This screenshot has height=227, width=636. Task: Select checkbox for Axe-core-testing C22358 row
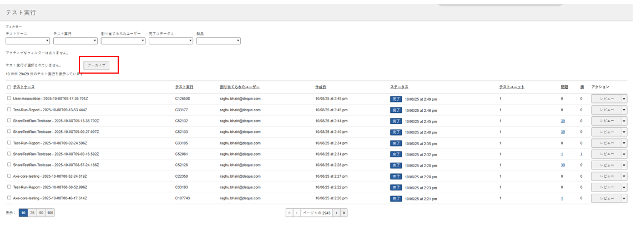9,176
